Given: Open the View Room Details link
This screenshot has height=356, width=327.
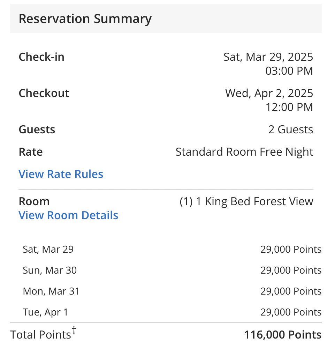Looking at the screenshot, I should (x=68, y=215).
